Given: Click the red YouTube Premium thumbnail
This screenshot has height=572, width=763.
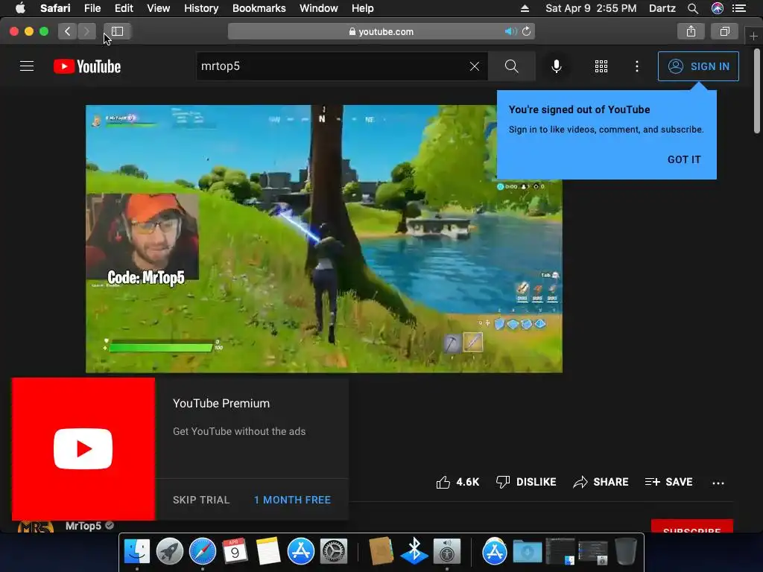Looking at the screenshot, I should [x=83, y=449].
